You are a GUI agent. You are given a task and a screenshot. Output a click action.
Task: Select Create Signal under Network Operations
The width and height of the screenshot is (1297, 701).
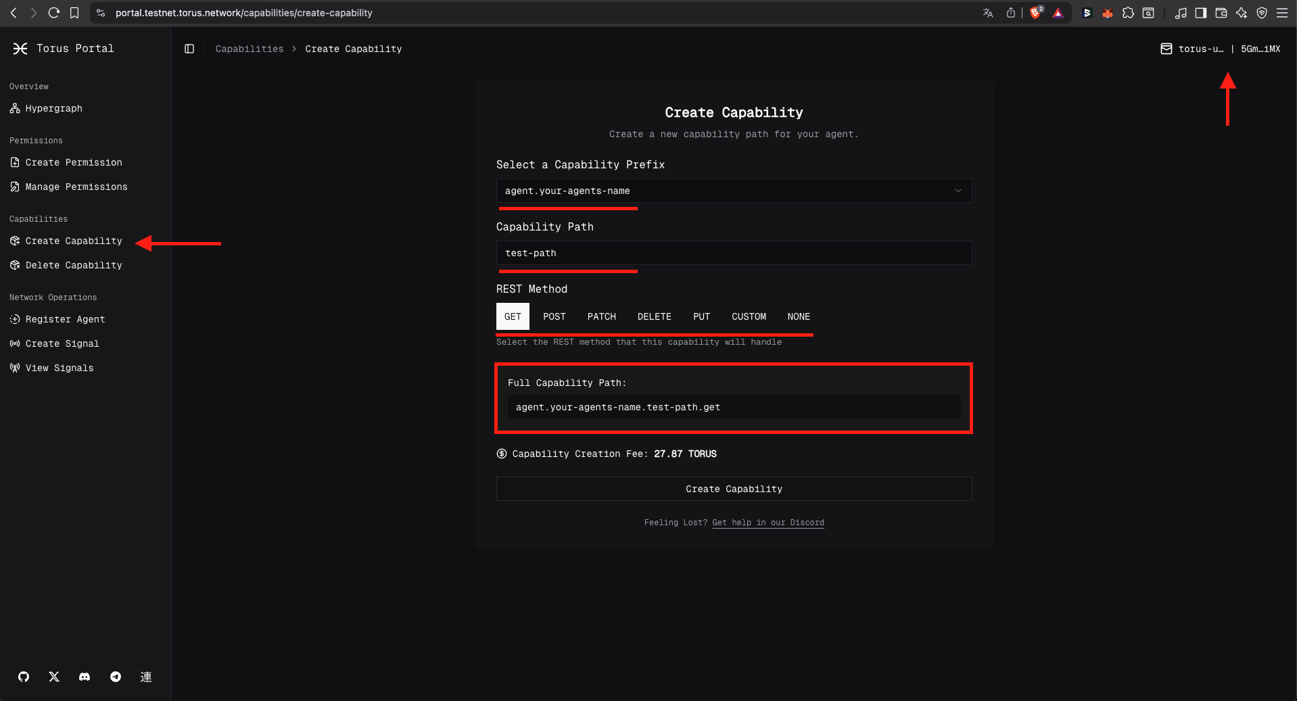tap(62, 343)
